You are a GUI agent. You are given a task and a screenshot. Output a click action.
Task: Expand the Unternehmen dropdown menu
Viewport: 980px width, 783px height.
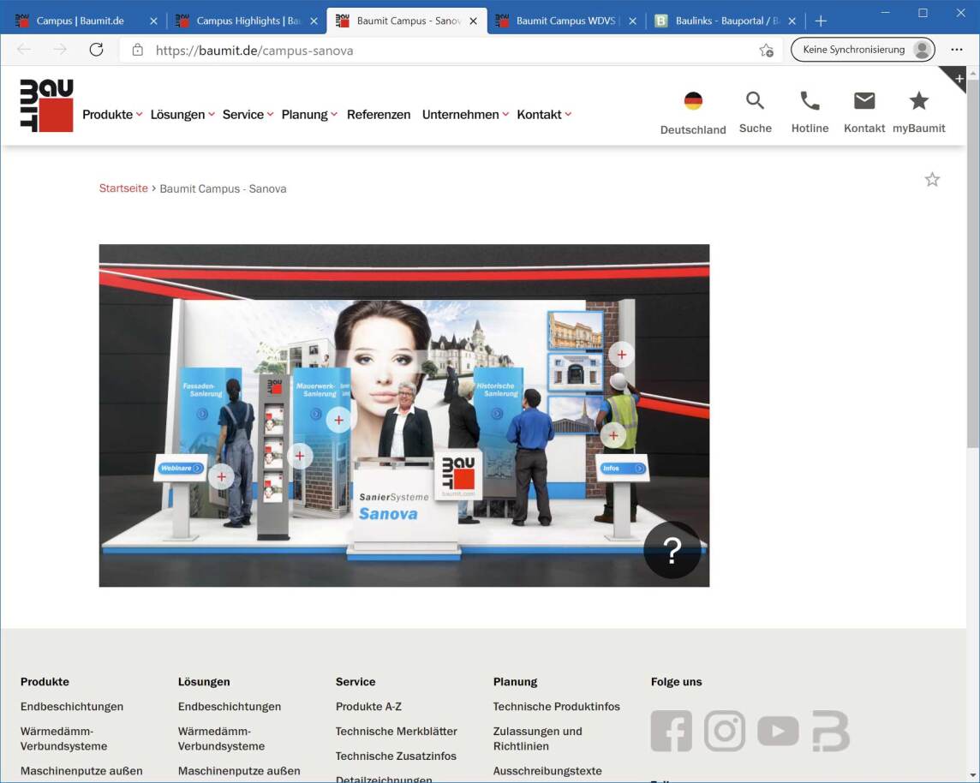click(x=466, y=114)
